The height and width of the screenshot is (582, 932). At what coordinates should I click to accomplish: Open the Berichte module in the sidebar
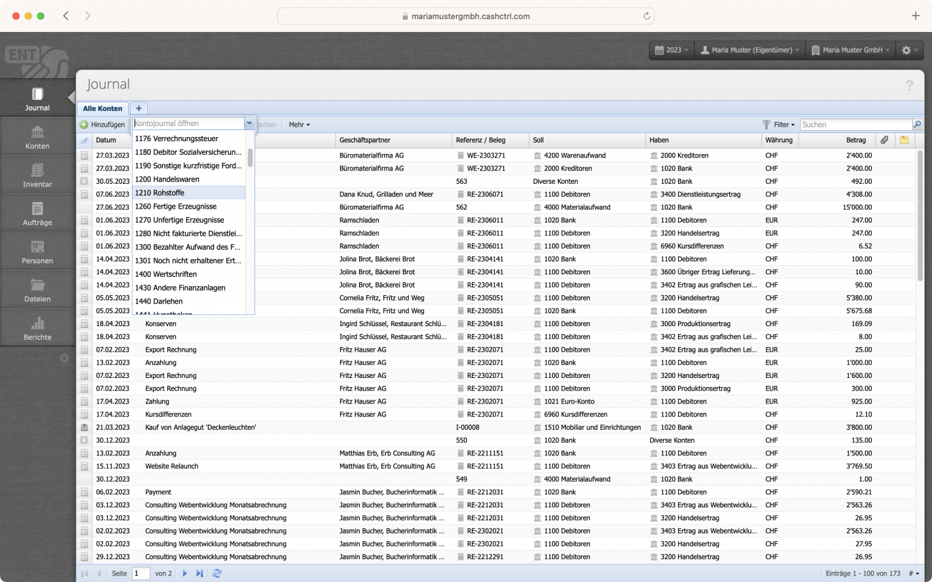coord(36,326)
